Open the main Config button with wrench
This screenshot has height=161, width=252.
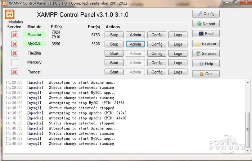pos(206,14)
